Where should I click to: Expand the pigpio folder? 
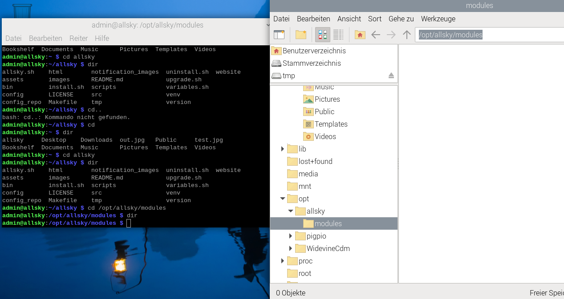click(290, 236)
